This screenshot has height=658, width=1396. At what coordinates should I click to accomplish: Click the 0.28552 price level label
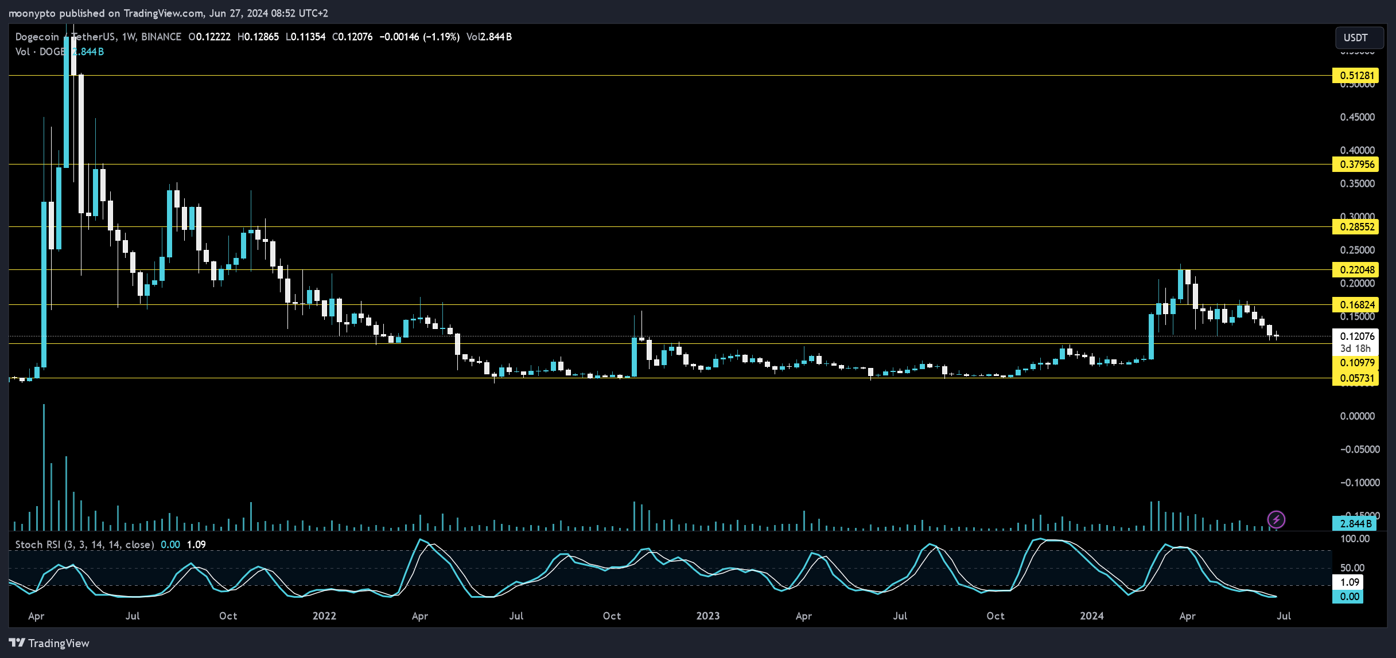pos(1355,227)
